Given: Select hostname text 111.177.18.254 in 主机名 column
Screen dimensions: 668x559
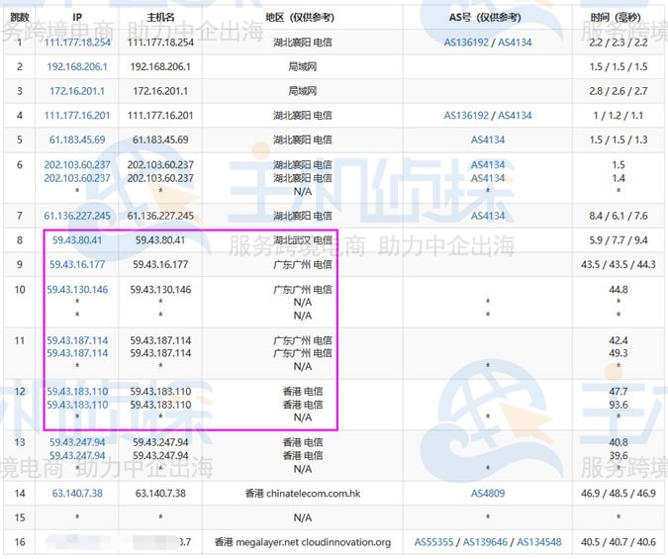Looking at the screenshot, I should pos(160,43).
